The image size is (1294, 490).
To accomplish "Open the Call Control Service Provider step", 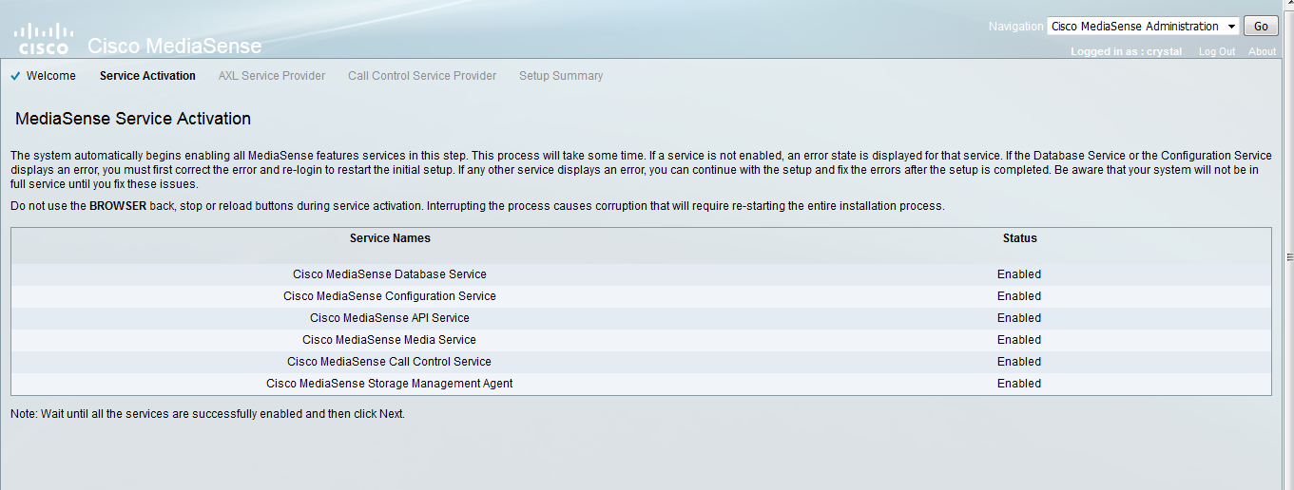I will (422, 76).
